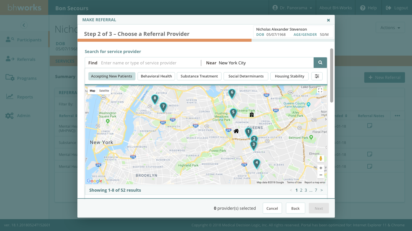Image resolution: width=412 pixels, height=231 pixels.
Task: Click the Next button
Action: point(319,208)
